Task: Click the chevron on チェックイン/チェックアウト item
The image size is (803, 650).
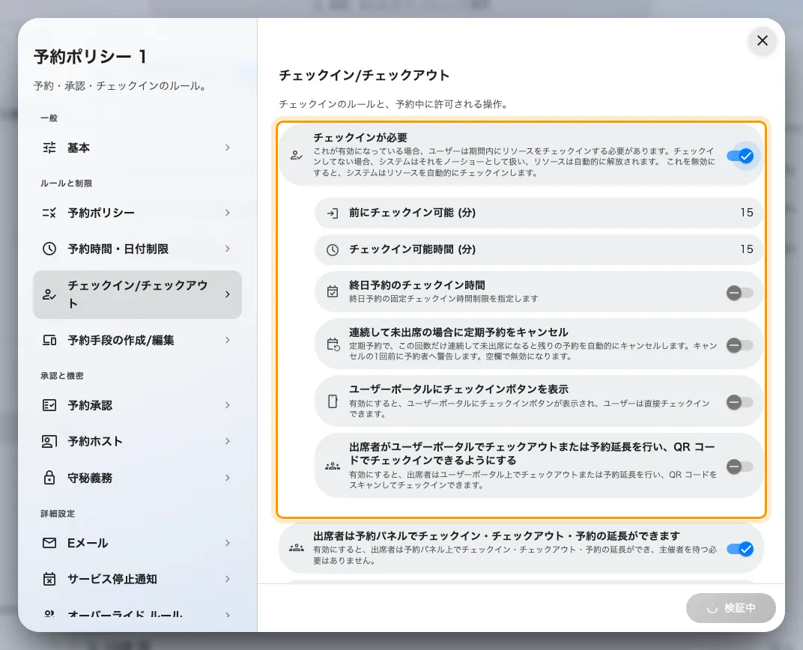Action: point(228,294)
